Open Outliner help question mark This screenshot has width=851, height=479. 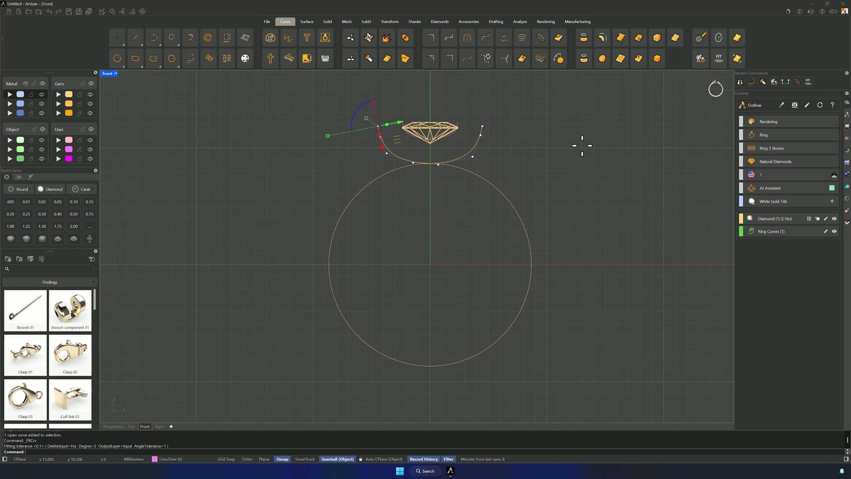tap(832, 105)
